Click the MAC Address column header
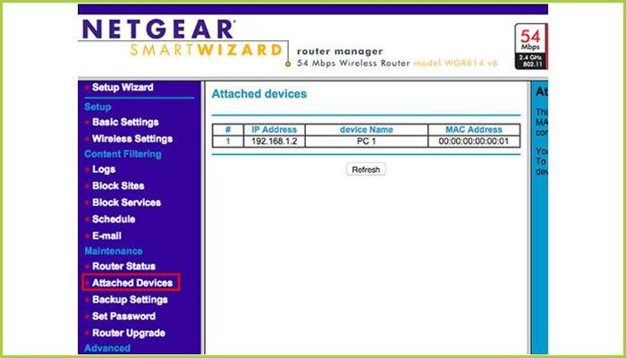The image size is (626, 358). 474,130
